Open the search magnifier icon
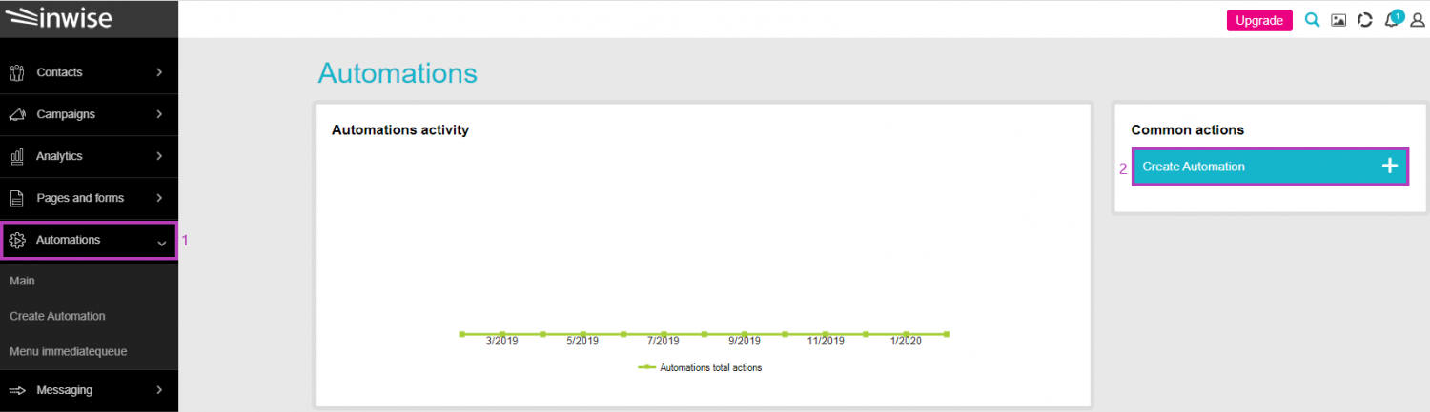 [x=1313, y=20]
